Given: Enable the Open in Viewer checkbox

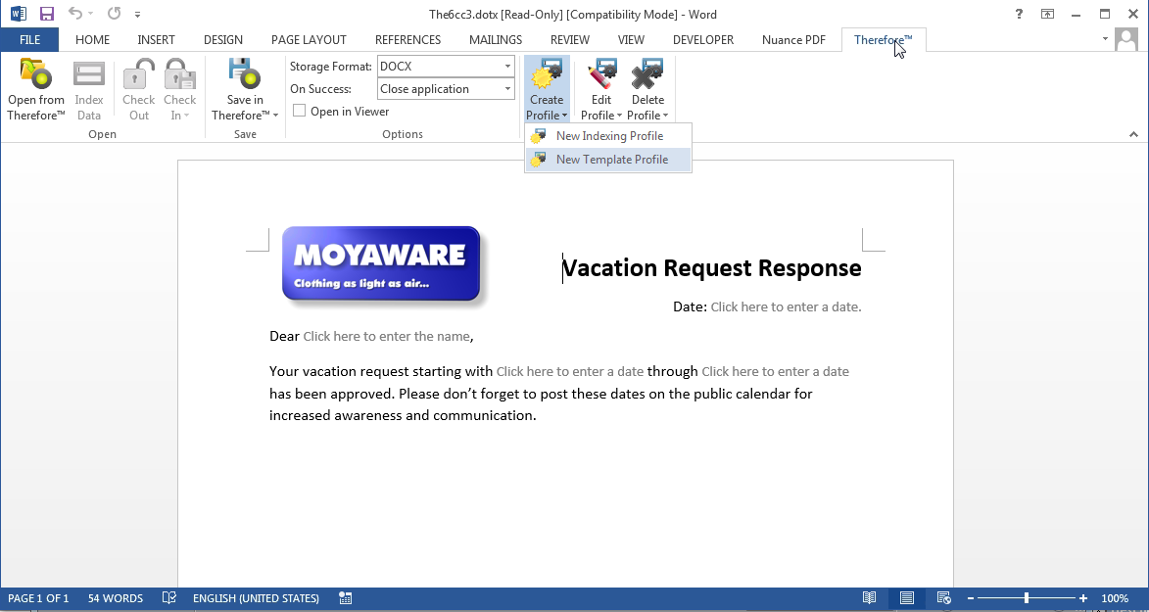Looking at the screenshot, I should [299, 111].
